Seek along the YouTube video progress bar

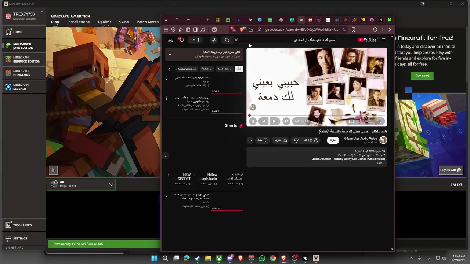317,115
